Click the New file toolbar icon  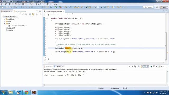(x=2, y=7)
